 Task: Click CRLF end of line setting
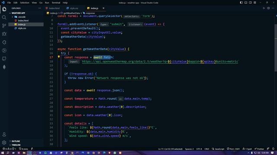207,149
